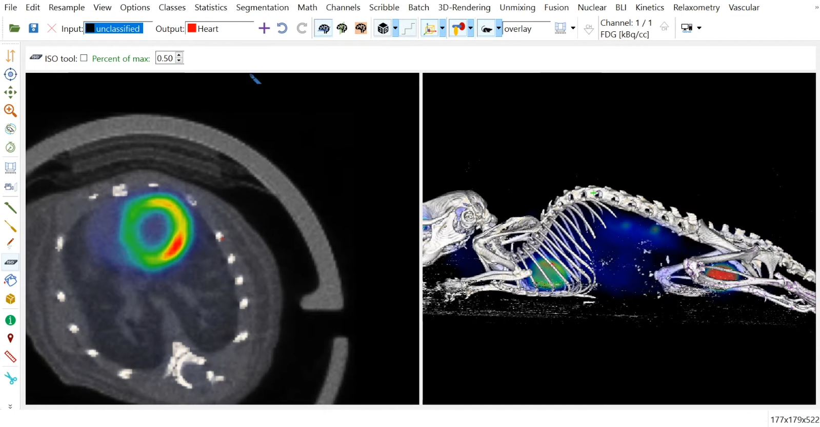Image resolution: width=820 pixels, height=427 pixels.
Task: Select the red location pin marker tool
Action: 10,338
